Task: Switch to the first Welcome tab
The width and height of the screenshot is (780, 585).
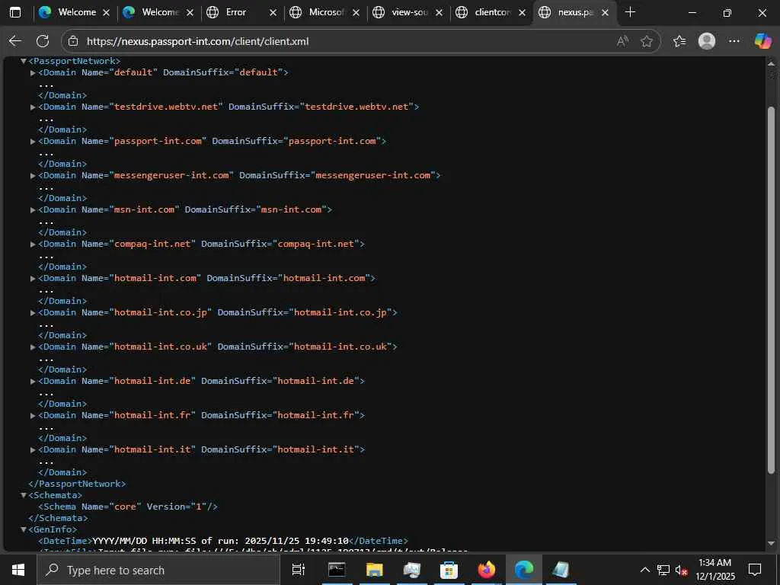Action: click(75, 12)
